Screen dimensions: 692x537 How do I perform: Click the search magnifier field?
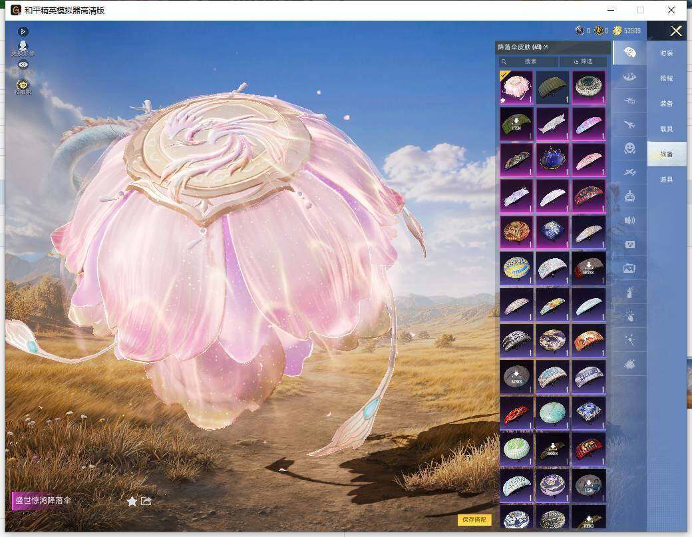pyautogui.click(x=528, y=61)
